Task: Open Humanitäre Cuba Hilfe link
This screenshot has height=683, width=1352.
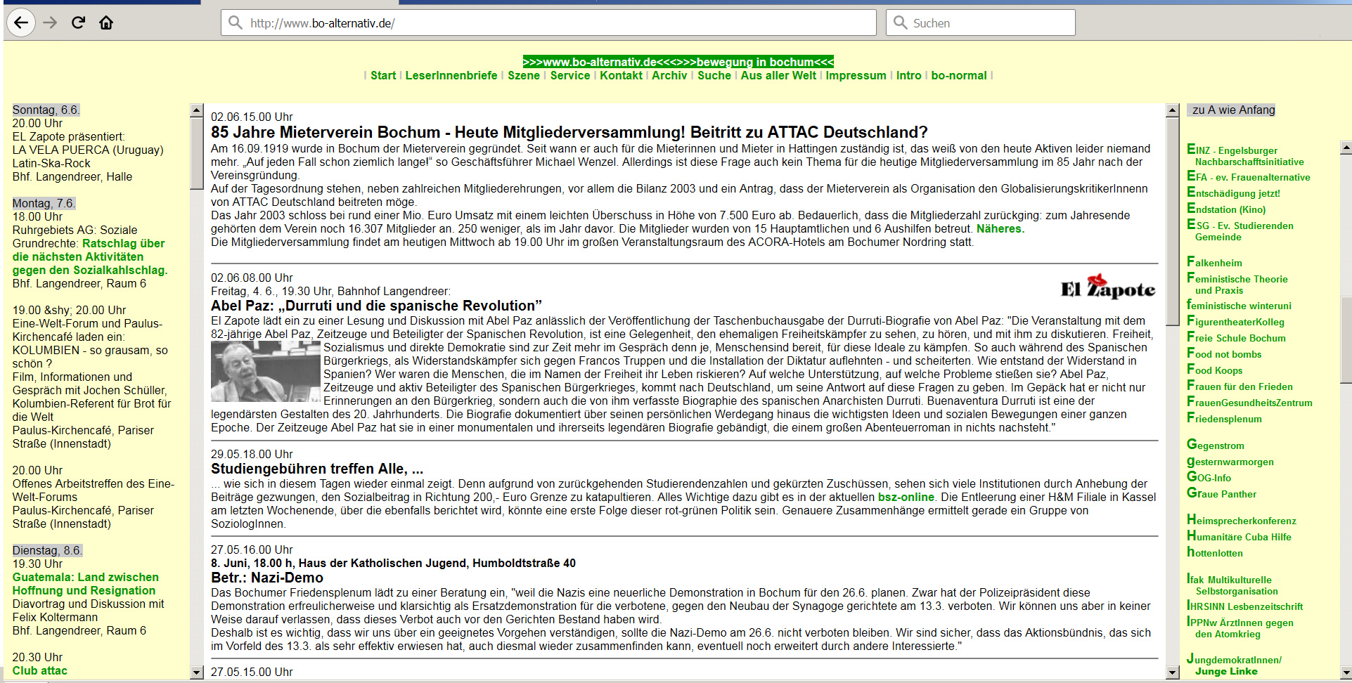Action: [1239, 536]
